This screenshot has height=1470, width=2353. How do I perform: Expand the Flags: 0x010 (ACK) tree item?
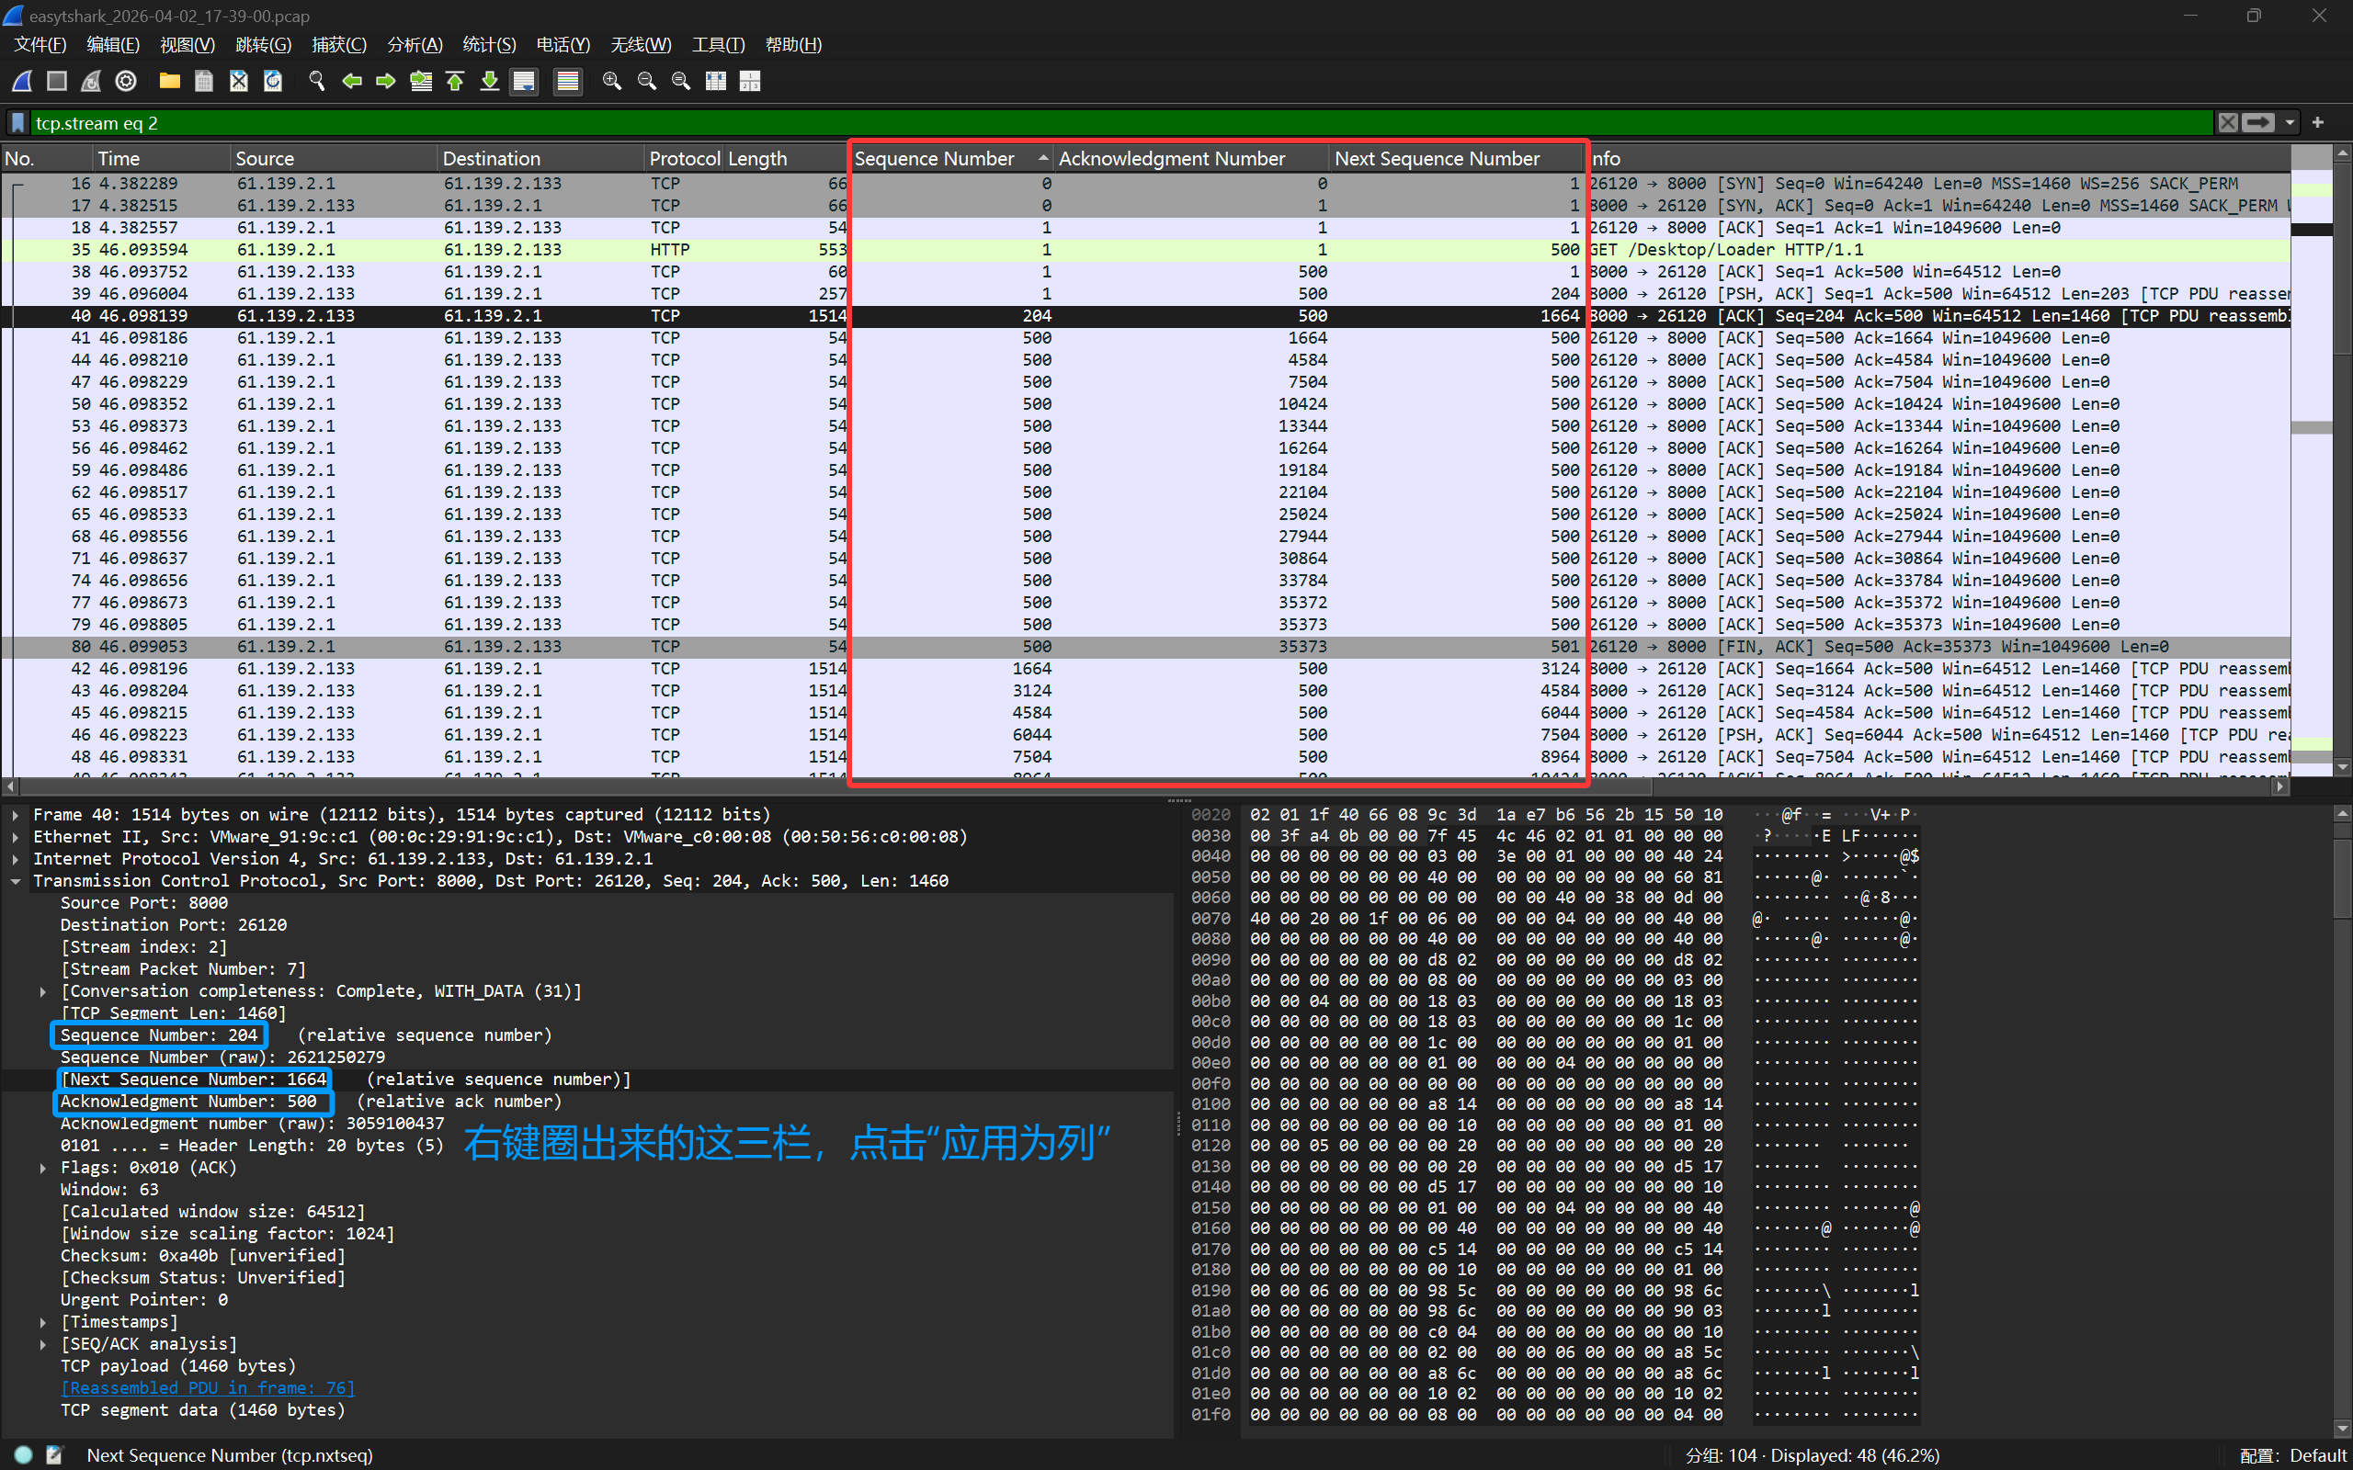(x=43, y=1168)
